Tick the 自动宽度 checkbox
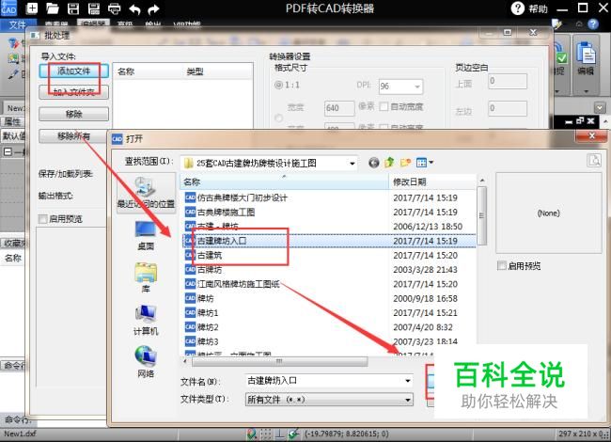 click(384, 106)
